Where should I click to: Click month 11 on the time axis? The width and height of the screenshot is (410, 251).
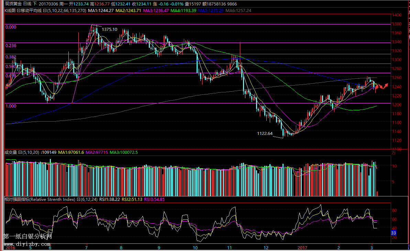click(229, 248)
